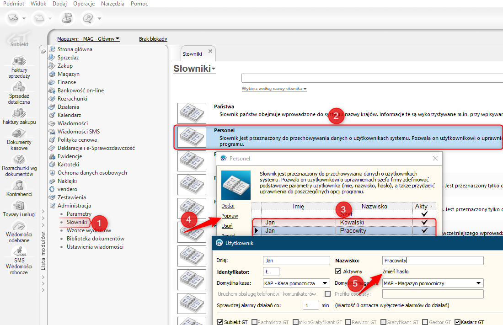503x325 pixels.
Task: Open Dokumenty kasowe shortcut icon
Action: (19, 133)
